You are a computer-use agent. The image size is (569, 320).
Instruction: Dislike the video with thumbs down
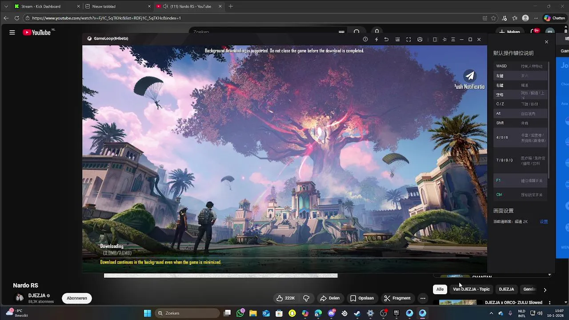click(x=306, y=298)
